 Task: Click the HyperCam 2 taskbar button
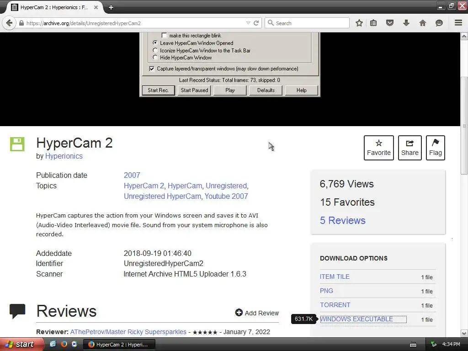[119, 345]
